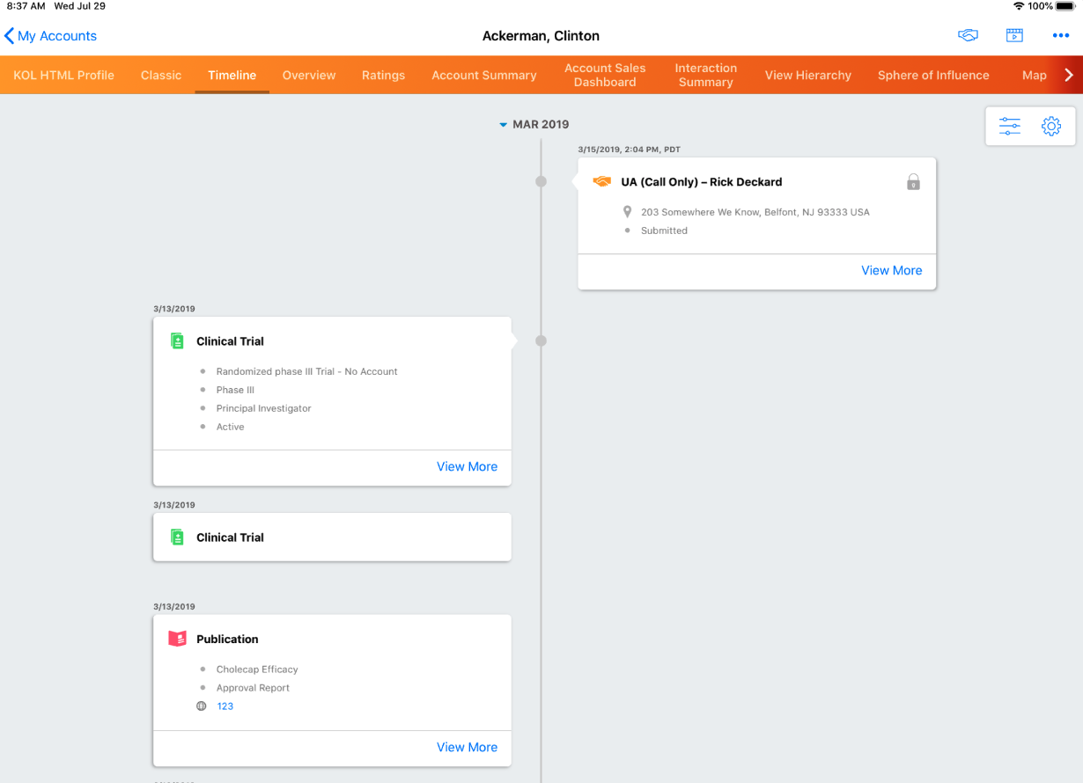Viewport: 1083px width, 783px height.
Task: Tap the handshake record-a-call icon in header
Action: pos(968,36)
